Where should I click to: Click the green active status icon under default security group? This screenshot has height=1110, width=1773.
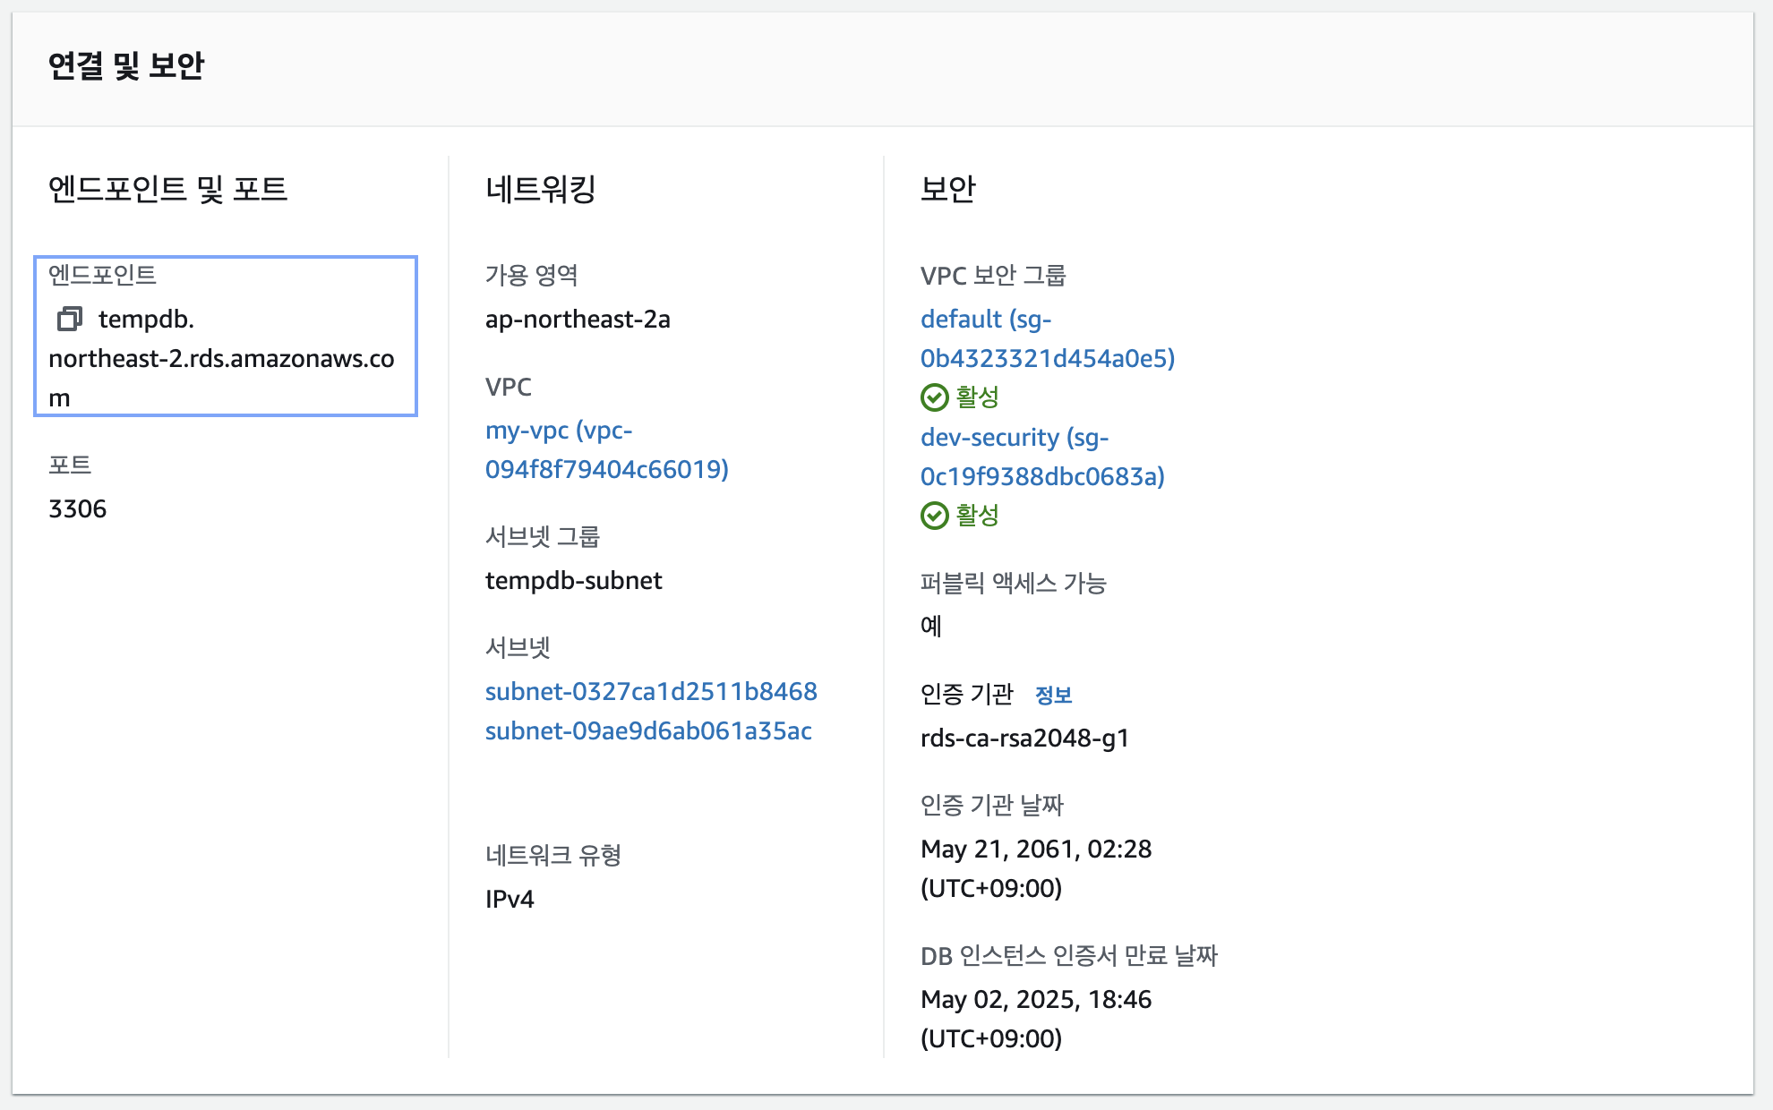tap(934, 397)
